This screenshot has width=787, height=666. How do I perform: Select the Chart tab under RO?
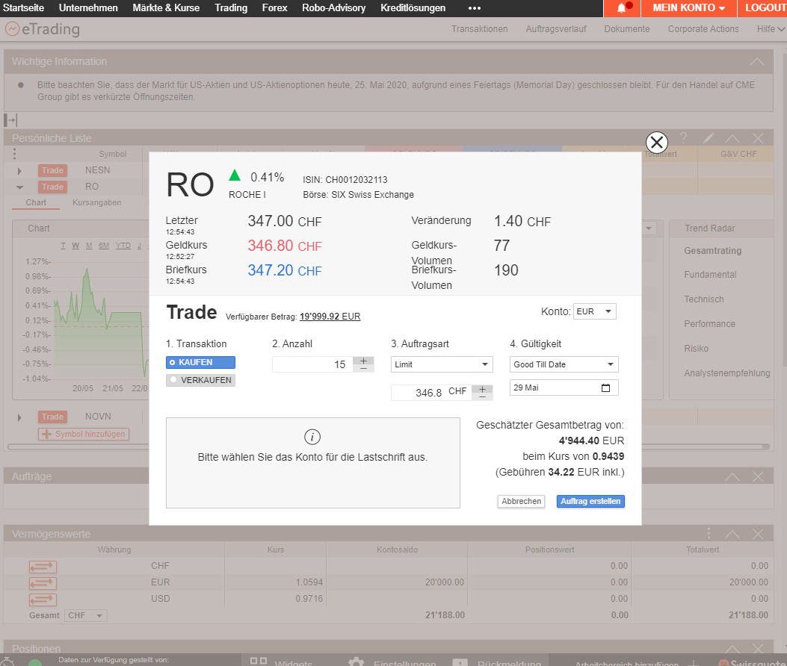pyautogui.click(x=36, y=202)
